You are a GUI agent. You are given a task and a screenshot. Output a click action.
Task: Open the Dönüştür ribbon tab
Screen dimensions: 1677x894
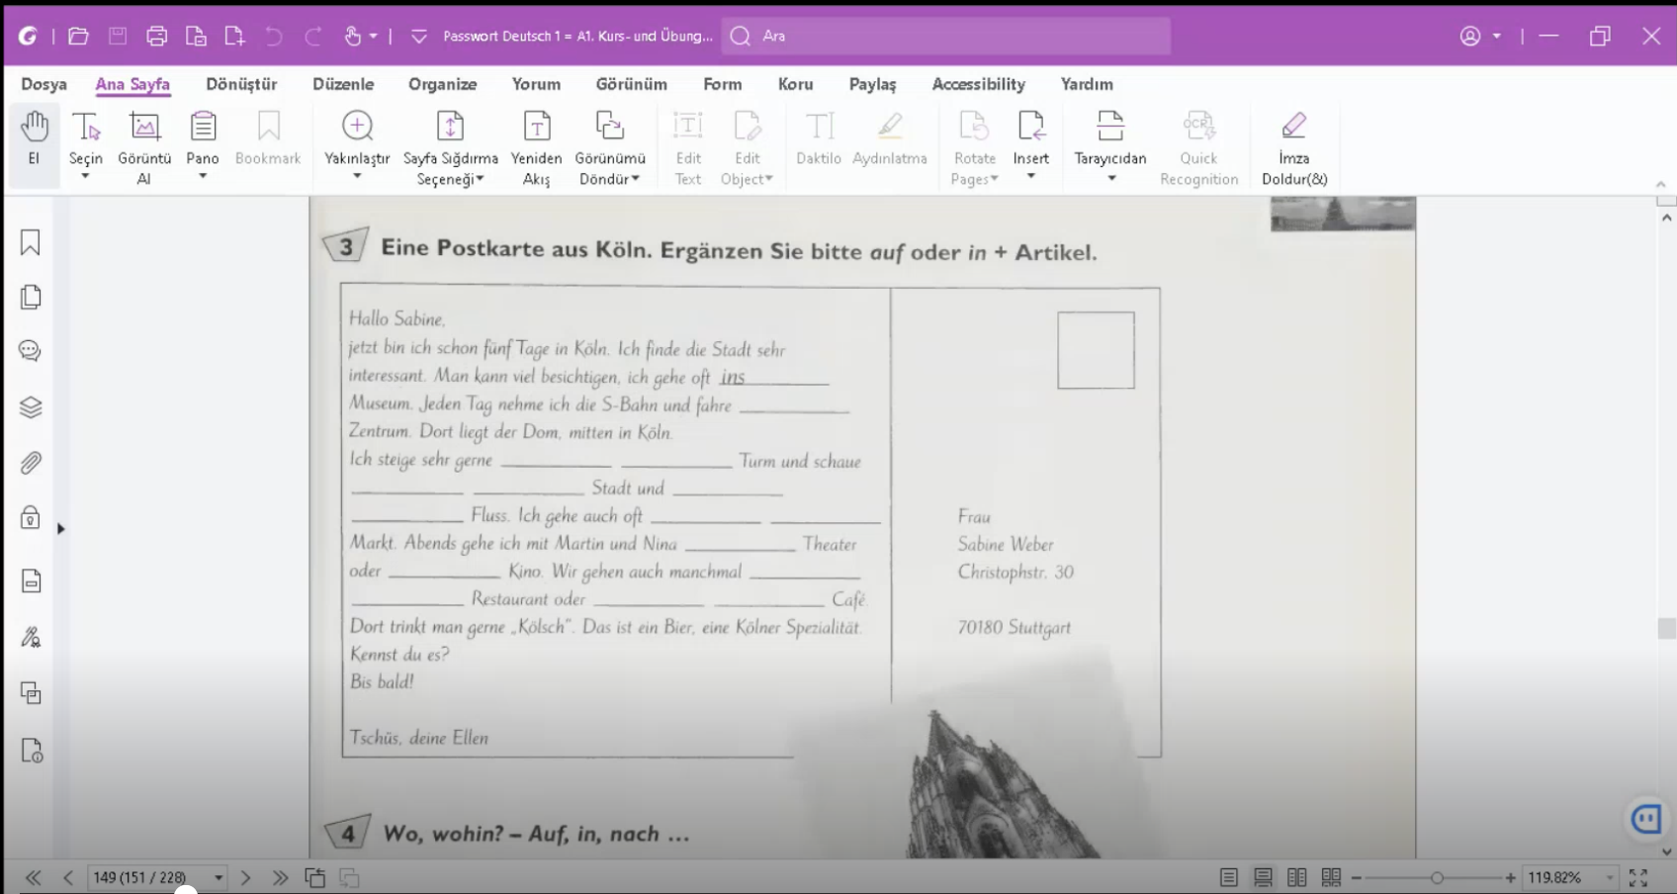click(241, 84)
